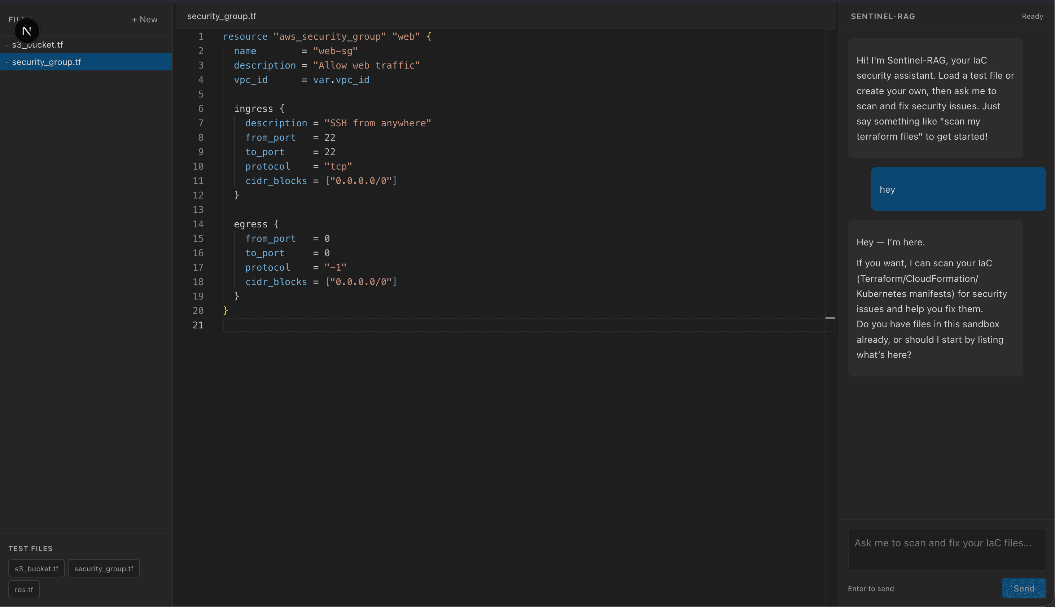Viewport: 1055px width, 607px height.
Task: Load the security_group.tf test file chip
Action: click(104, 569)
